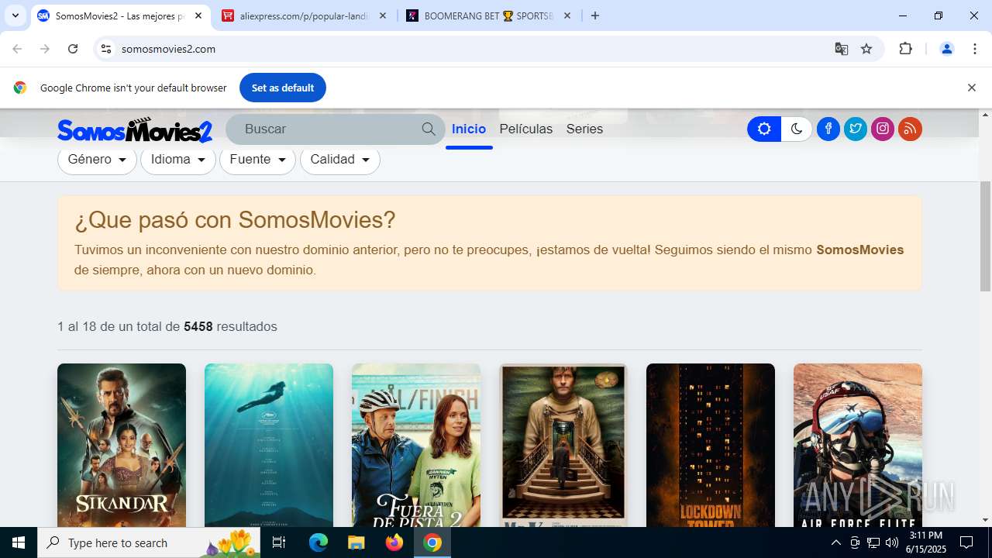Go to the Inicio nav tab
The height and width of the screenshot is (558, 992).
tap(469, 129)
